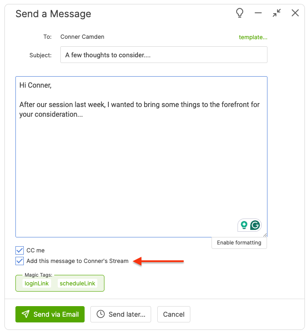Toggle Add this message to Conner's Stream
The width and height of the screenshot is (308, 333).
pyautogui.click(x=19, y=261)
